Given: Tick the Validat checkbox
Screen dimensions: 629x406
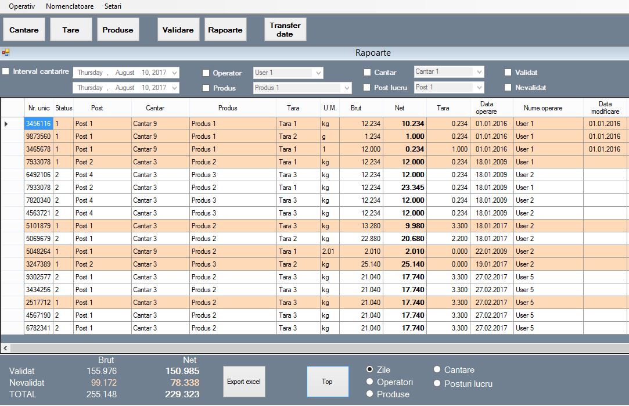Looking at the screenshot, I should point(508,73).
